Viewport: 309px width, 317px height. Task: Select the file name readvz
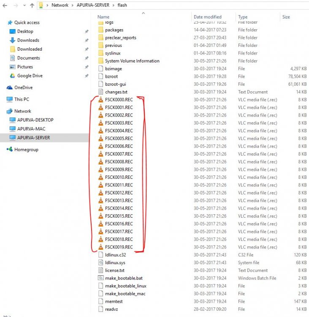click(111, 309)
